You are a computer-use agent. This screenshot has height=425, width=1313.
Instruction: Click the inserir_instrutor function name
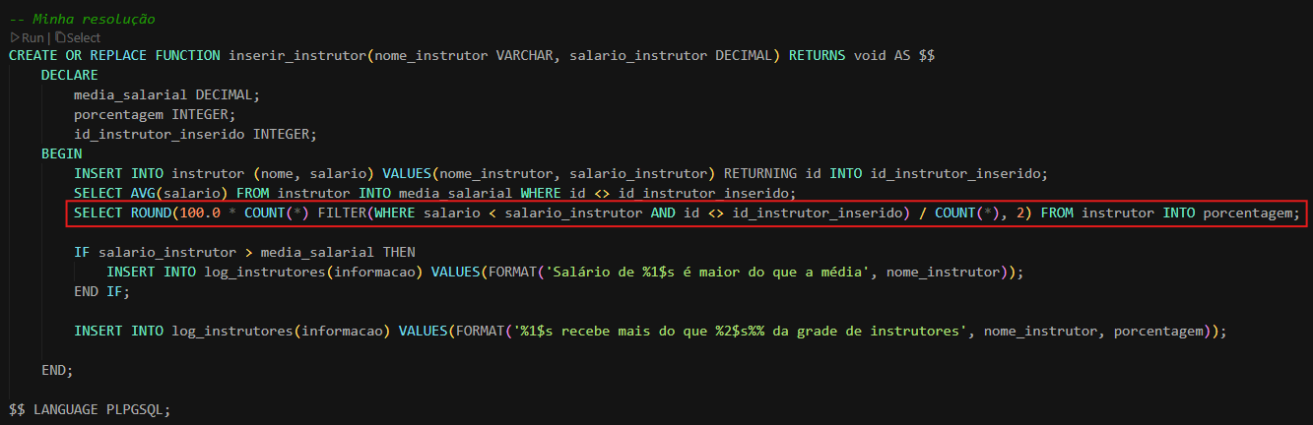click(x=297, y=55)
